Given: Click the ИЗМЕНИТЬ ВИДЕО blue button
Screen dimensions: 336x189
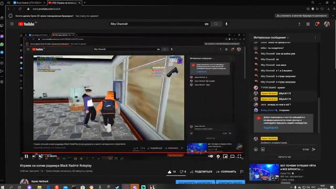Looking at the screenshot, I should click(230, 183).
